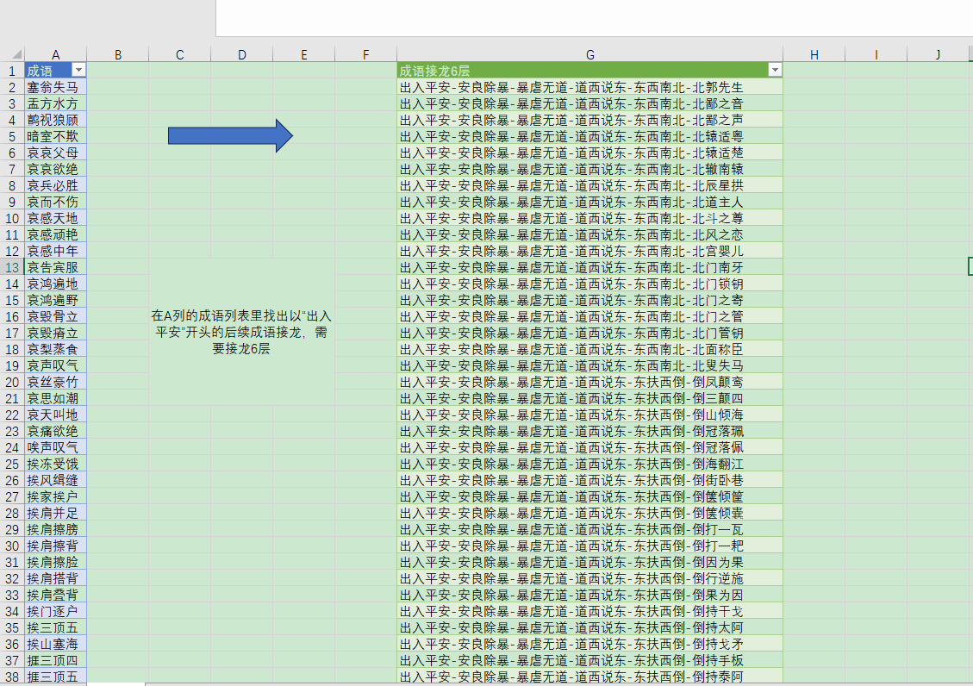Click chain cell ending in 北斗之尊
Image resolution: width=973 pixels, height=686 pixels.
click(x=589, y=218)
